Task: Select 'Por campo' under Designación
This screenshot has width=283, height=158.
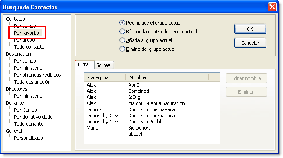Action: [x=25, y=61]
